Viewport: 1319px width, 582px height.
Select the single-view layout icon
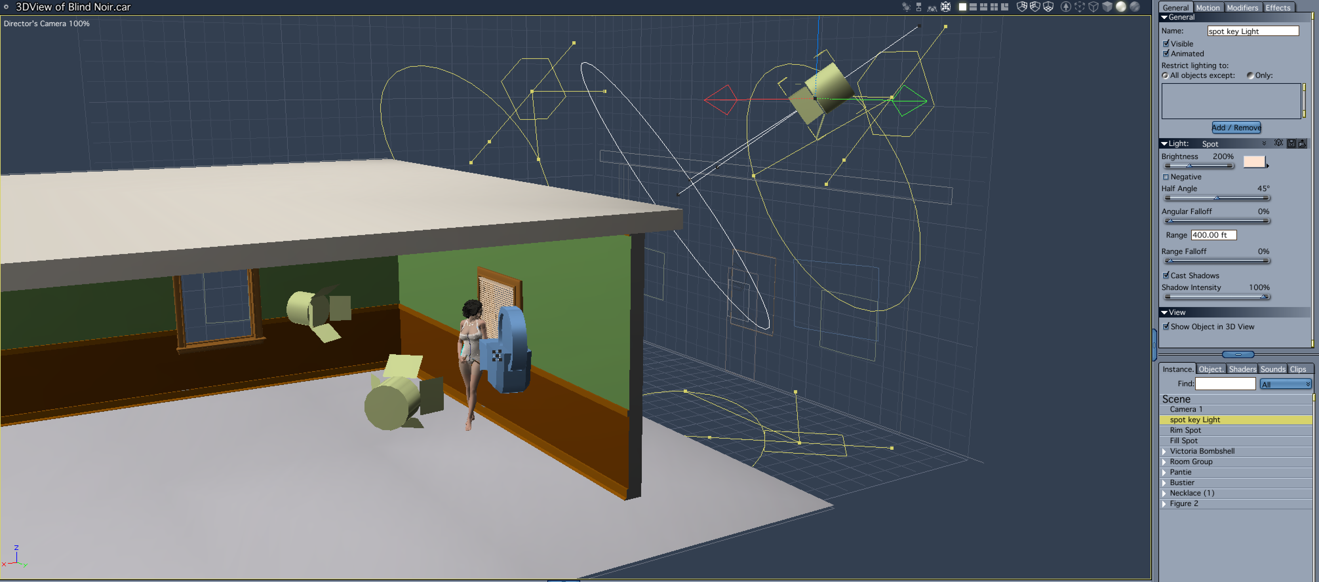[x=963, y=7]
